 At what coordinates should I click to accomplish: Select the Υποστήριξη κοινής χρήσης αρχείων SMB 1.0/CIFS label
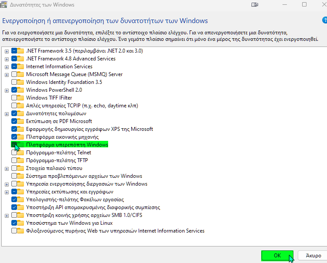click(84, 215)
